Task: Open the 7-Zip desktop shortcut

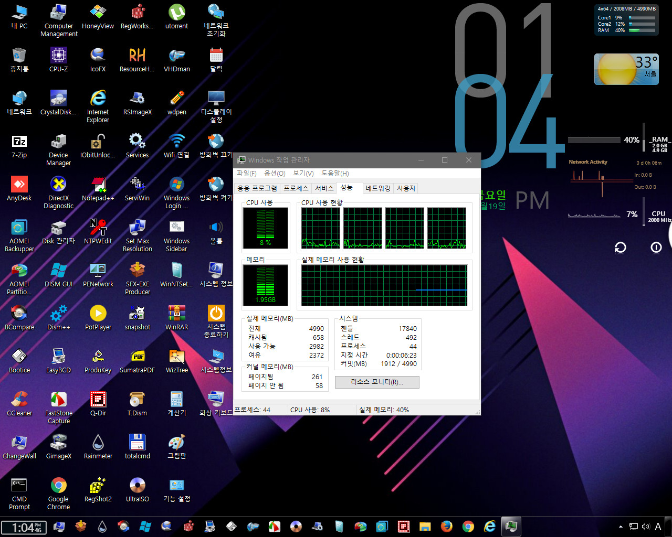Action: click(x=19, y=146)
